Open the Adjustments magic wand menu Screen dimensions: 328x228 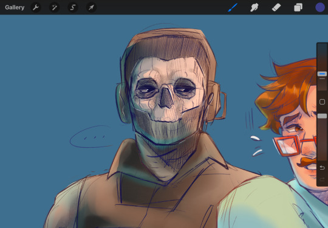point(54,7)
